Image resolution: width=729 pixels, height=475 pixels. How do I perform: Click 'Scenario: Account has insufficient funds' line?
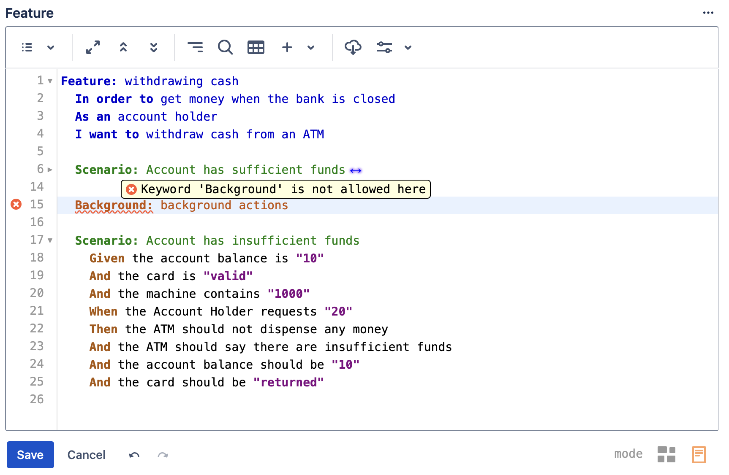point(217,240)
